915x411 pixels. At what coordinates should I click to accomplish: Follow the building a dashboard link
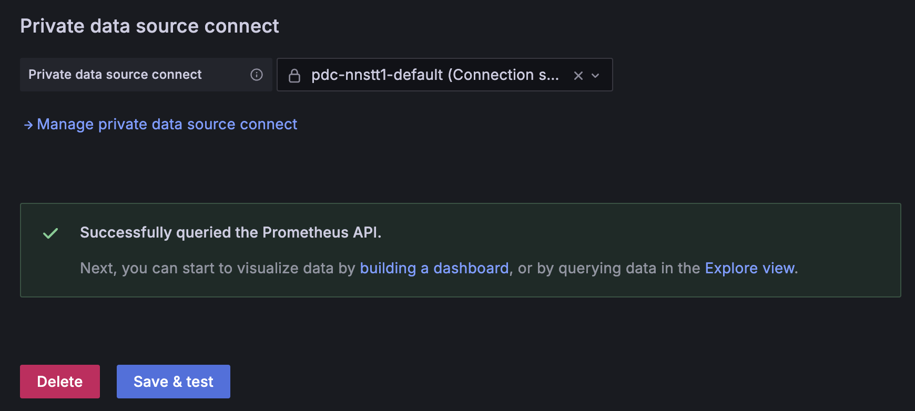point(434,269)
